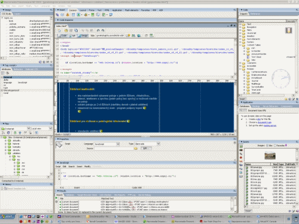Collapse the oddeleni folder in site tree
This screenshot has width=299, height=224.
[6, 154]
